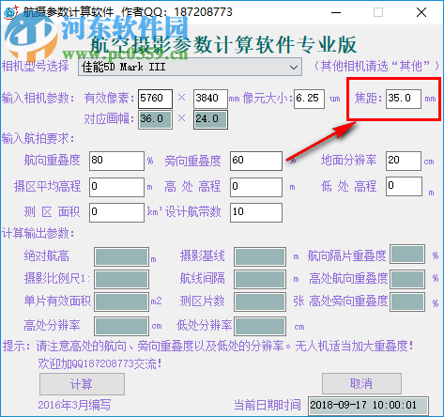Click the effective pixel height field 3840

[x=210, y=99]
